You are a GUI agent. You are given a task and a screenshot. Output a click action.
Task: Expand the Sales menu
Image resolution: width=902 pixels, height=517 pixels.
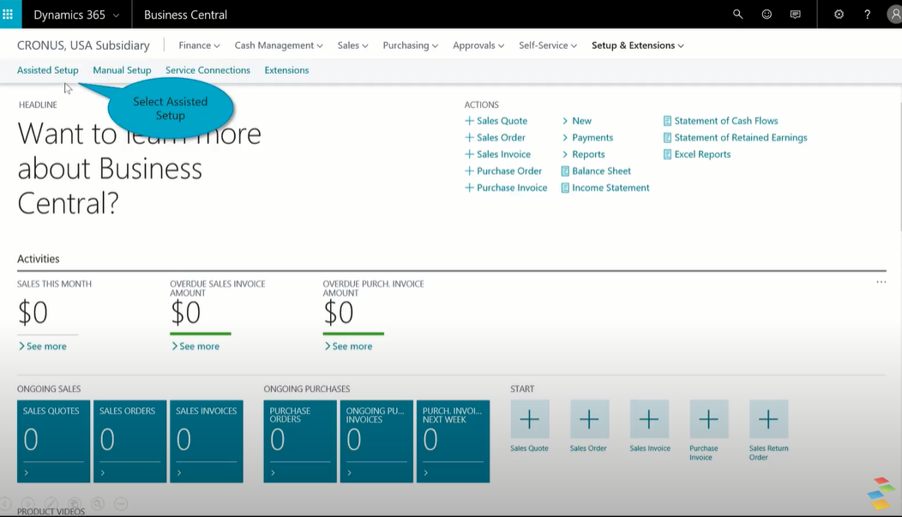click(x=352, y=45)
